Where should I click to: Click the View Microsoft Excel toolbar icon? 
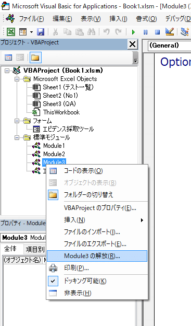coord(10,32)
